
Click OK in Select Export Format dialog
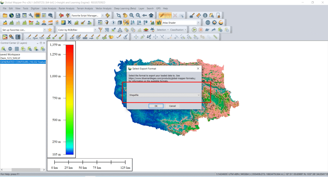156,106
